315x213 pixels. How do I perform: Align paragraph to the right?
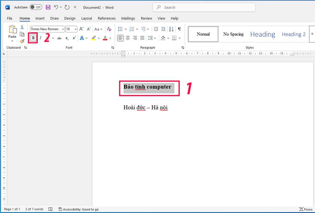(x=135, y=38)
